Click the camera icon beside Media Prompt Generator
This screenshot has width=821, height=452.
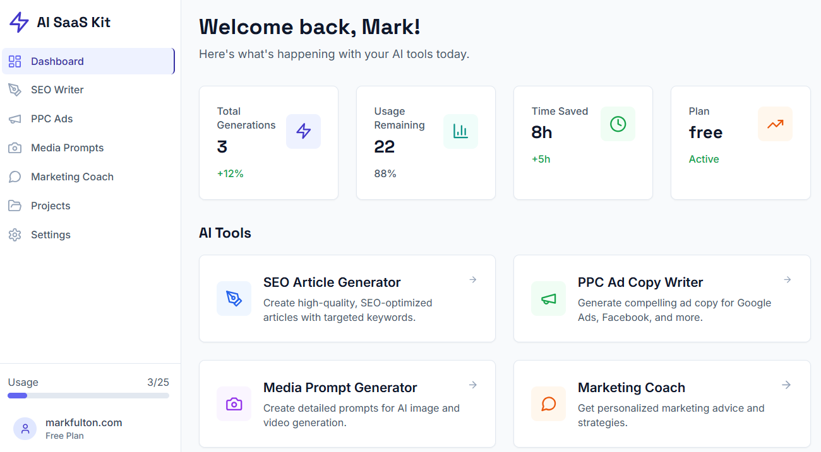pos(234,403)
